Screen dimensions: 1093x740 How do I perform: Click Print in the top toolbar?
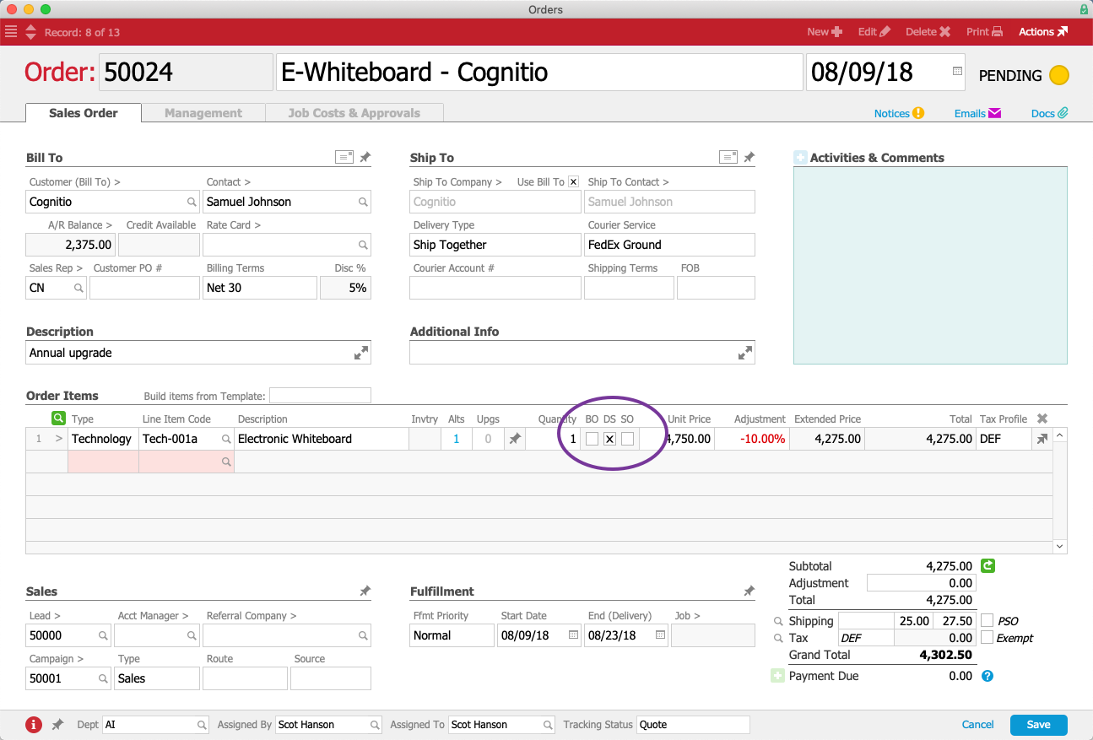[x=985, y=32]
